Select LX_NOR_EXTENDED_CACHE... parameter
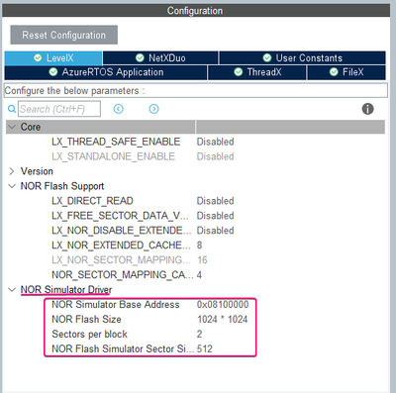This screenshot has width=396, height=393. click(121, 246)
